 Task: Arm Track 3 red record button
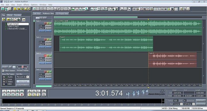[x=45, y=56]
